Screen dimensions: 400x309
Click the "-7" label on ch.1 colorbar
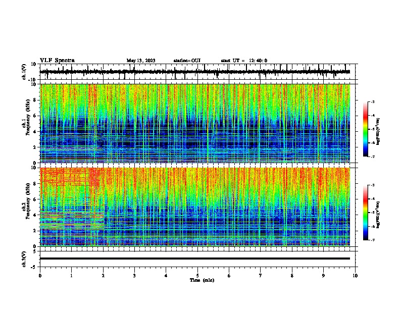(372, 157)
